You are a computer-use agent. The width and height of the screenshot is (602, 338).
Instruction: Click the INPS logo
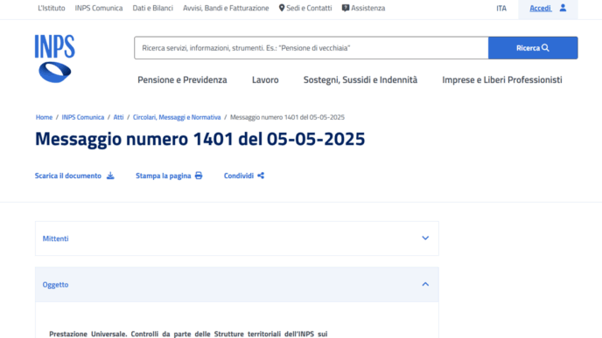[54, 59]
